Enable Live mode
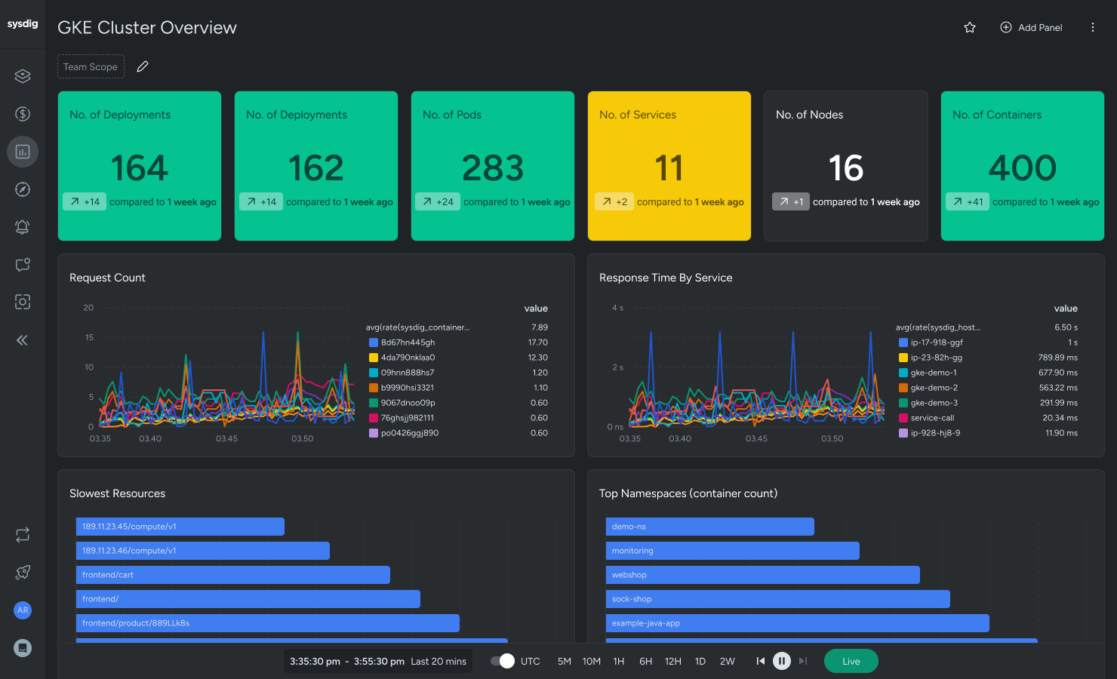1117x679 pixels. (x=851, y=661)
